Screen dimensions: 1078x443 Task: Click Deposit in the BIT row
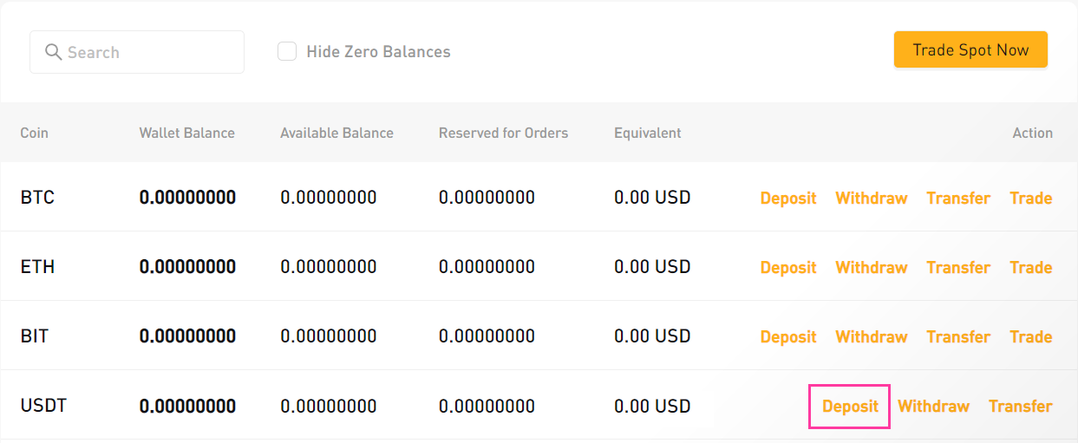(x=787, y=337)
